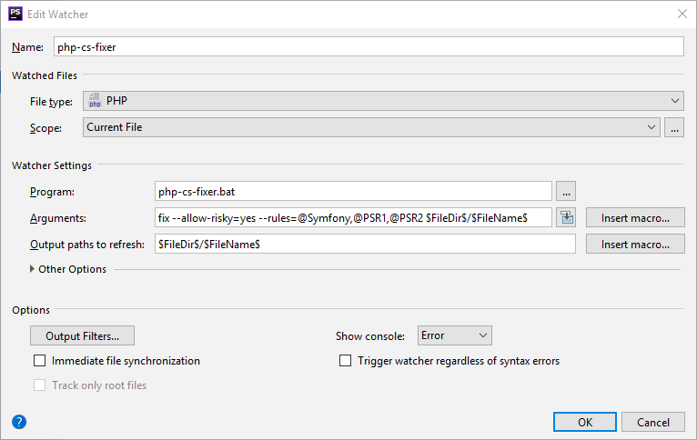697x440 pixels.
Task: Click the PhpStorm logo in the title bar
Action: (15, 14)
